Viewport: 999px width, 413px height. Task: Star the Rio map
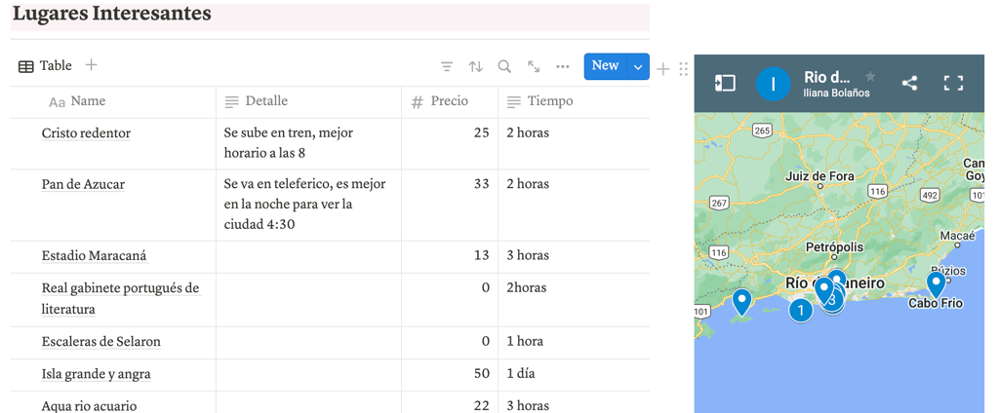pyautogui.click(x=870, y=77)
